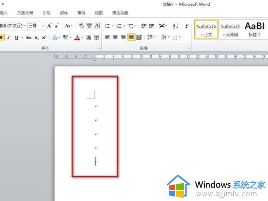Switch to the 视图 tab
The image size is (268, 201).
pyautogui.click(x=99, y=13)
